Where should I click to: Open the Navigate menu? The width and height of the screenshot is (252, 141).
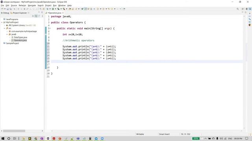(32, 5)
